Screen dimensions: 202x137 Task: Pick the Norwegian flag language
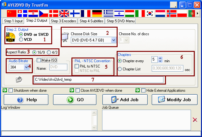pos(172,14)
